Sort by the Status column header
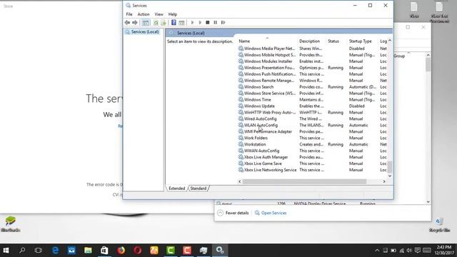Viewport: 457px width, 257px height. click(333, 41)
